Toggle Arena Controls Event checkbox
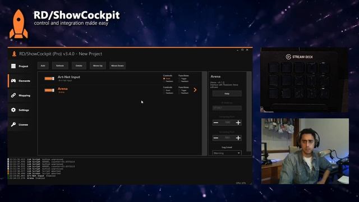The height and width of the screenshot is (202, 359). pyautogui.click(x=164, y=90)
